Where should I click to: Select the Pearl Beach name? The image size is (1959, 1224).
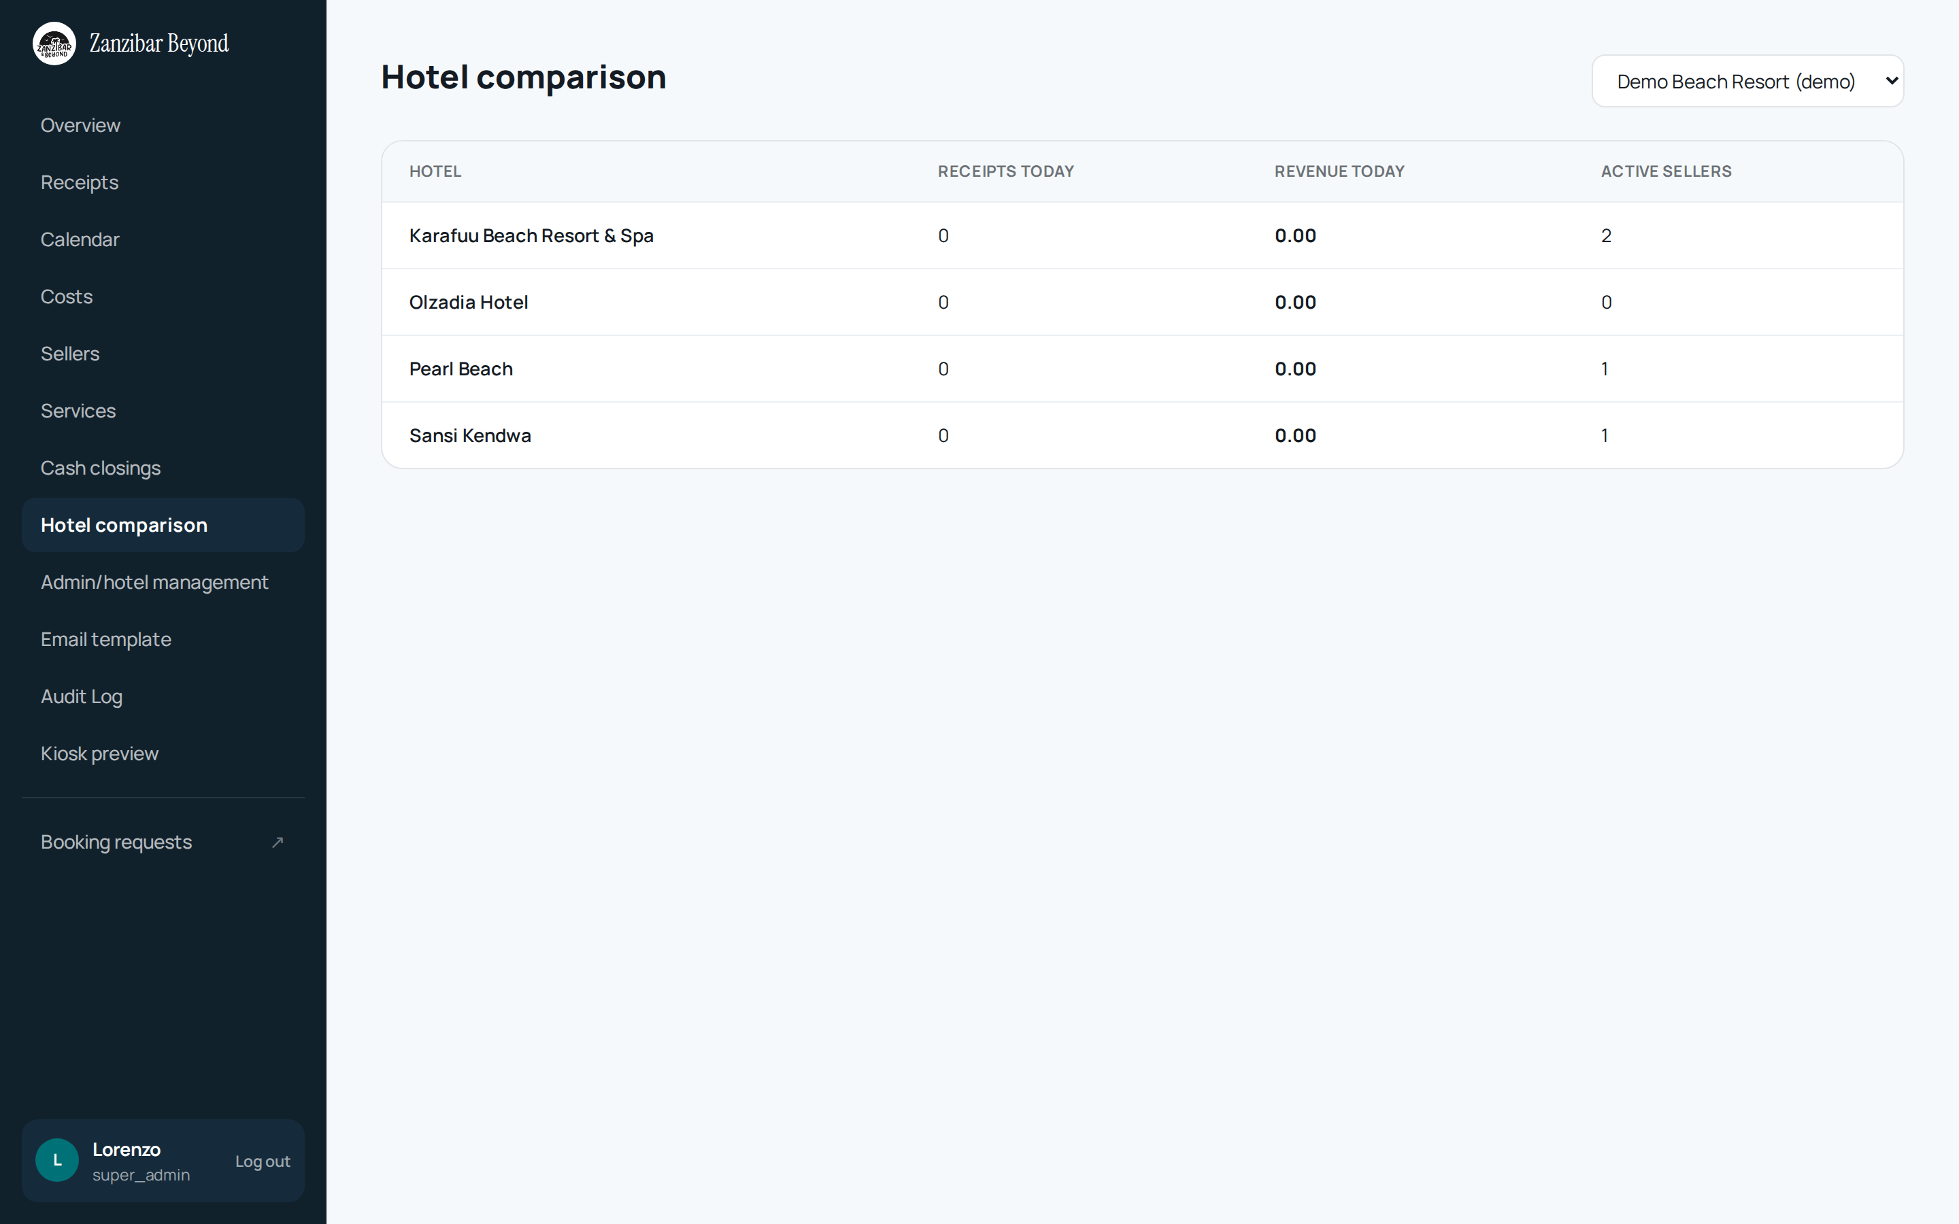click(x=461, y=369)
